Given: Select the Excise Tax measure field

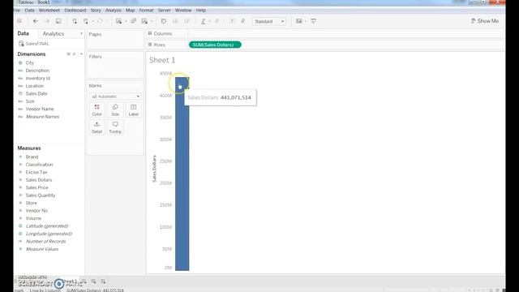Looking at the screenshot, I should pyautogui.click(x=36, y=172).
